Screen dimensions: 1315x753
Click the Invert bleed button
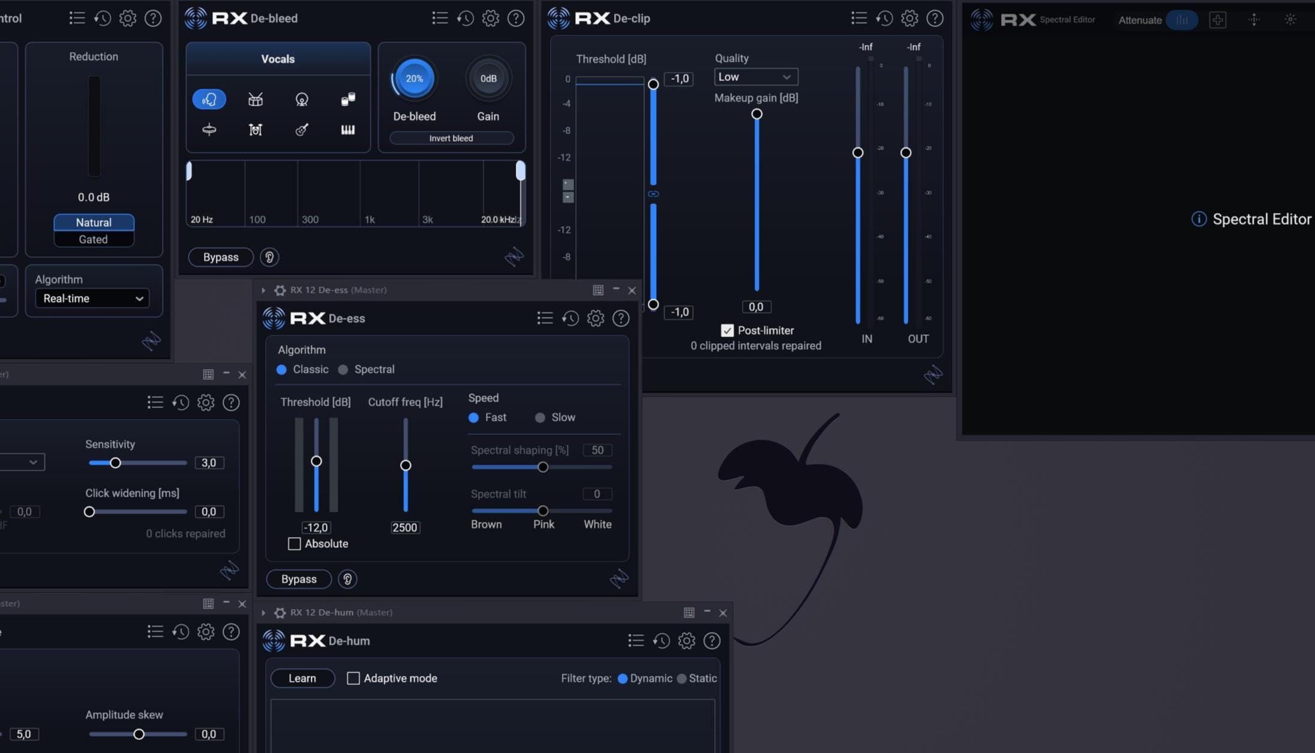451,138
